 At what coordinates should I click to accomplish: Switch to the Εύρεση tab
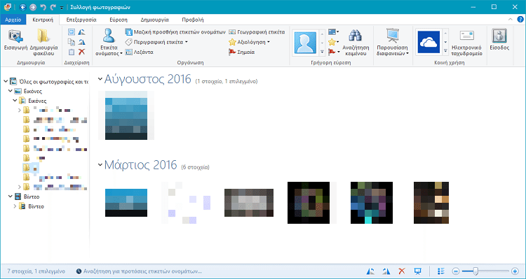(x=119, y=20)
